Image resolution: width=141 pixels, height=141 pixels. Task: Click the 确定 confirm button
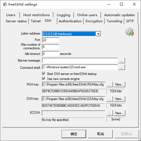[x=74, y=134]
